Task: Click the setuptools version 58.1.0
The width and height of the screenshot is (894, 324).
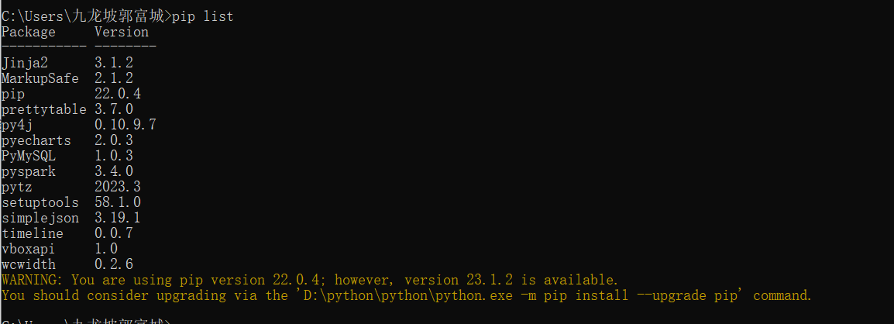Action: point(118,202)
